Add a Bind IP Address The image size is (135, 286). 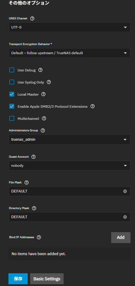point(121,238)
